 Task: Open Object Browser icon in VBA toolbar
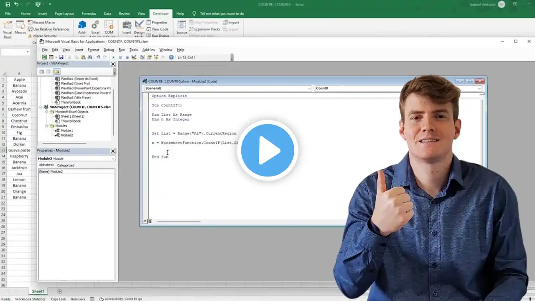[x=155, y=57]
